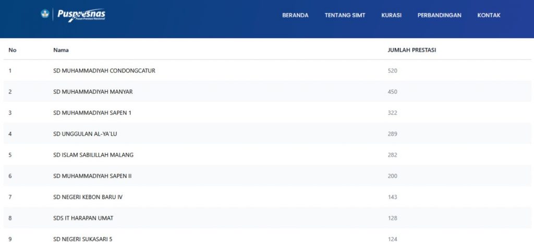The height and width of the screenshot is (244, 534).
Task: Click the No column header
Action: [13, 50]
